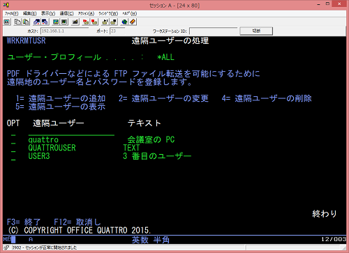Click the host field showing 192.168.1.1

coord(64,31)
